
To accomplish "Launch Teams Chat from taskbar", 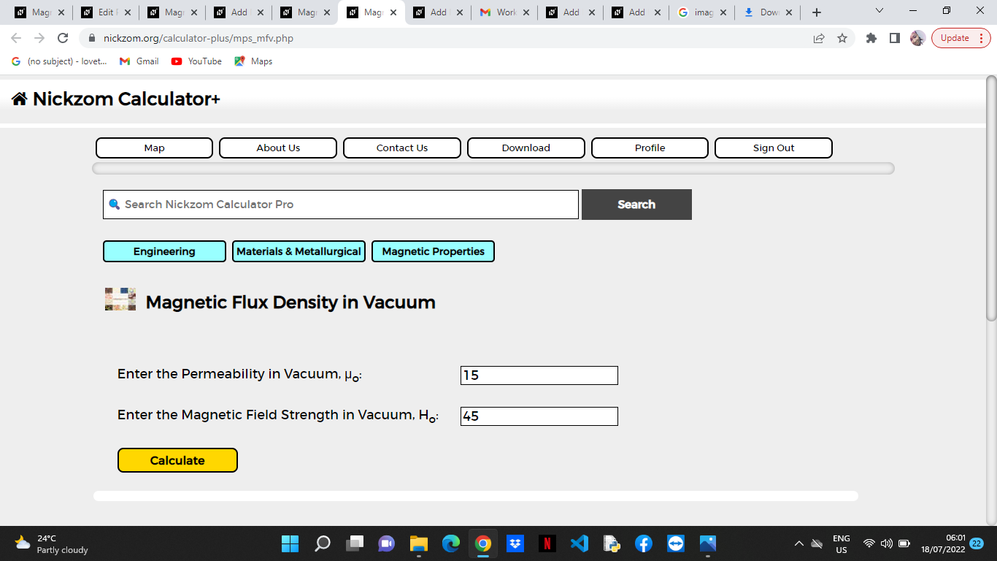I will pyautogui.click(x=386, y=543).
